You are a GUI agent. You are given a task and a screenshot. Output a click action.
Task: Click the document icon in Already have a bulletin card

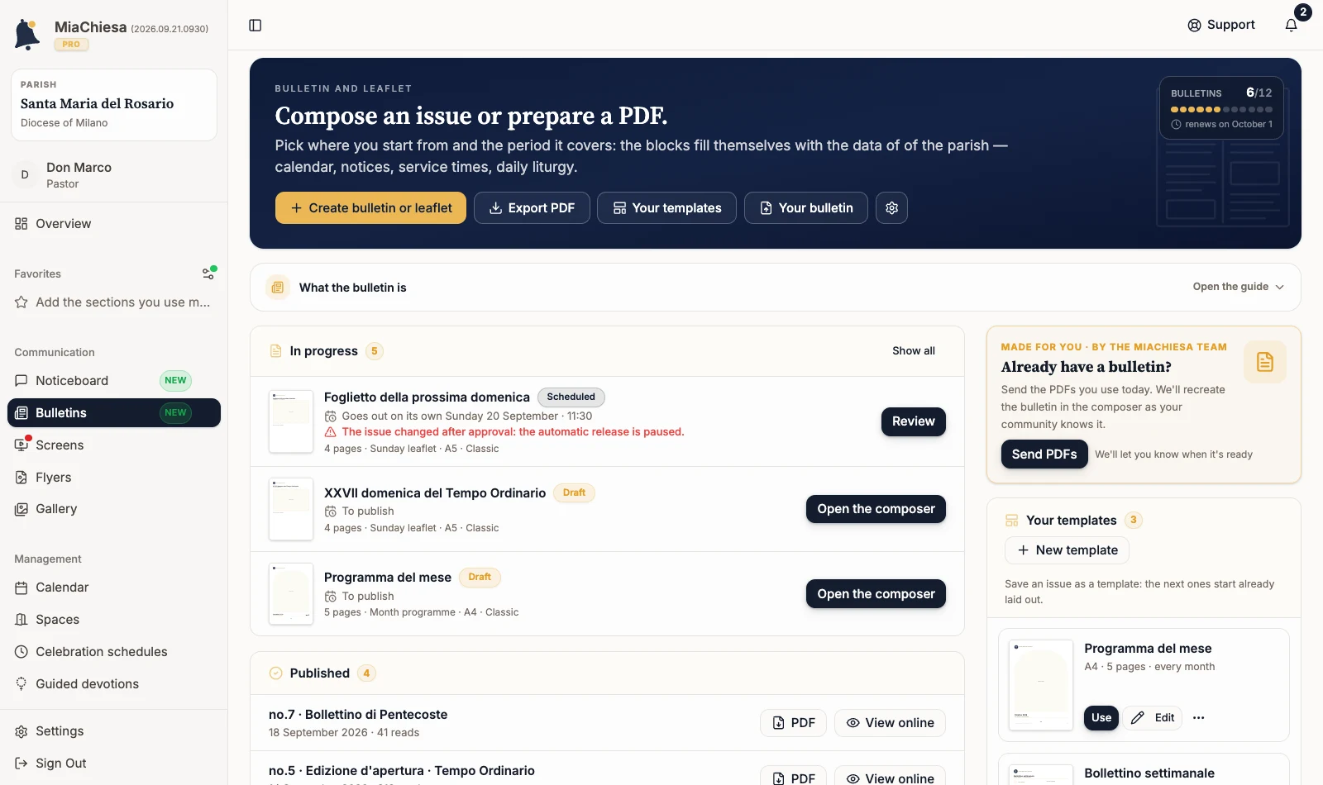[1265, 362]
